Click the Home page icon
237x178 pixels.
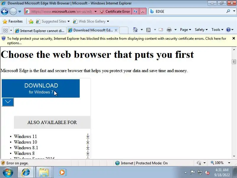pyautogui.click(x=135, y=30)
